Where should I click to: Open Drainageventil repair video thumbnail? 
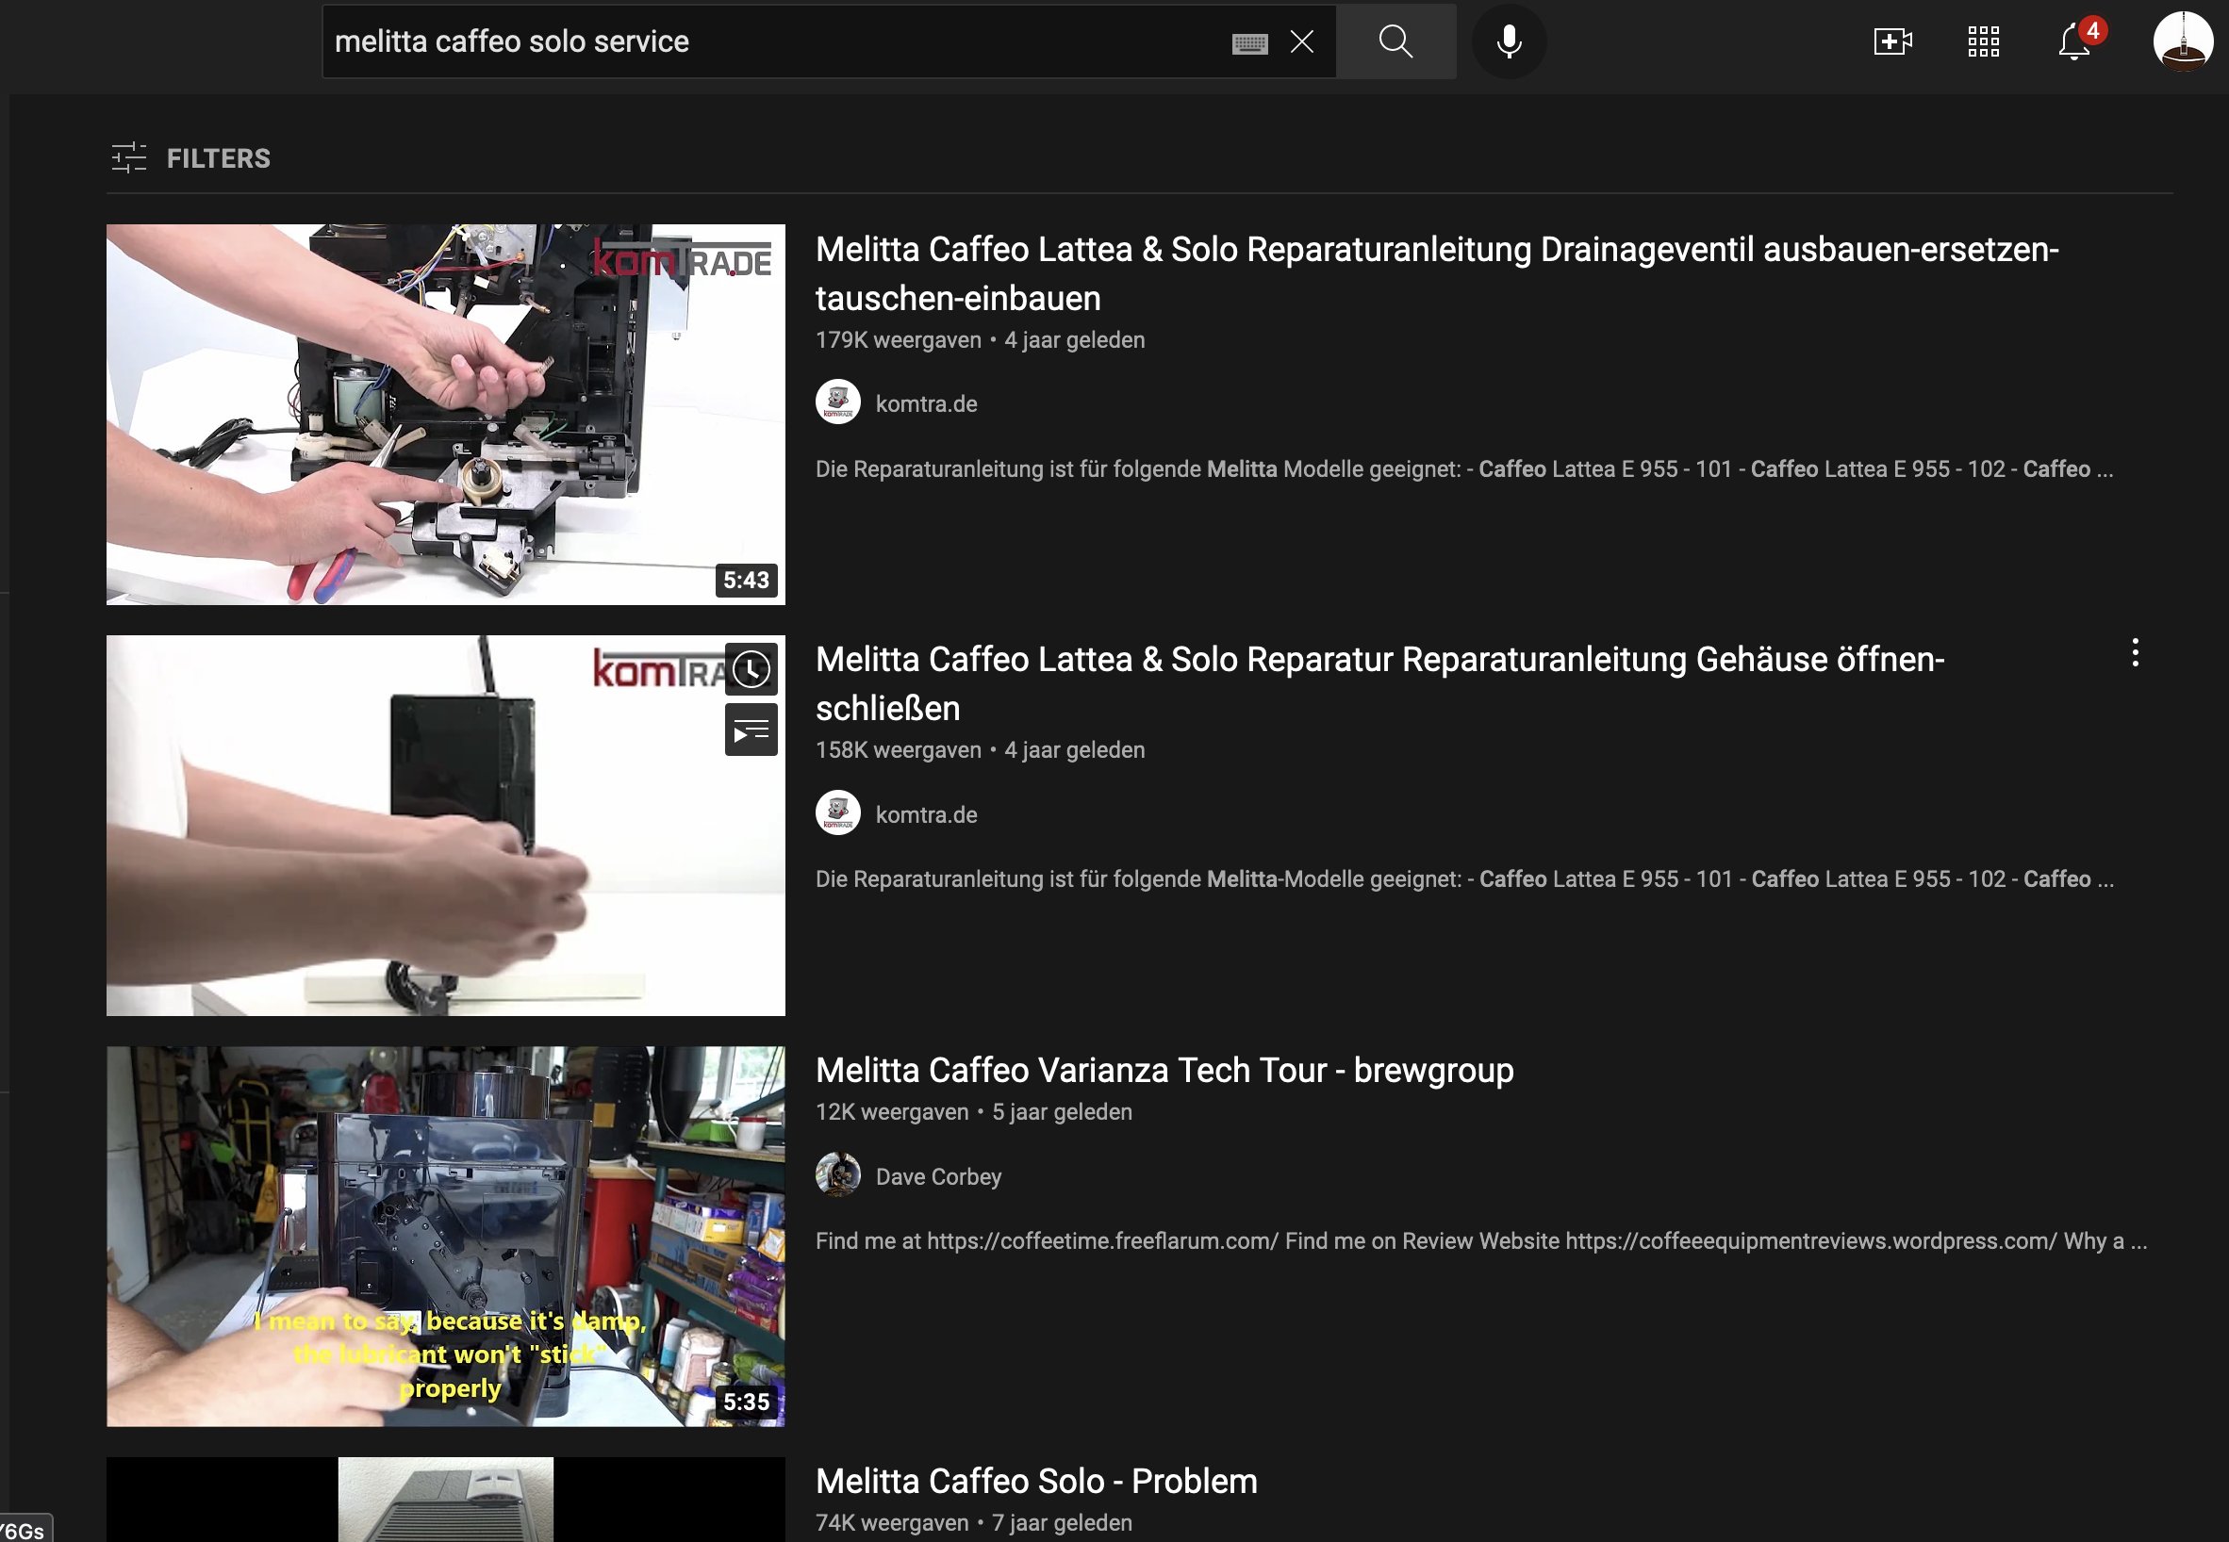445,415
